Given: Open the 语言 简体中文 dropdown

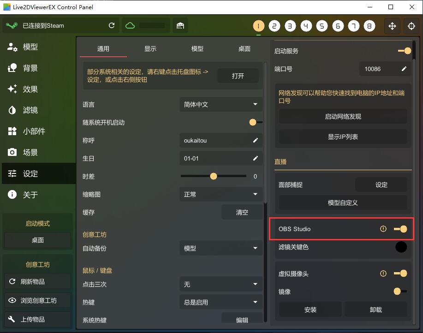Looking at the screenshot, I should [221, 104].
